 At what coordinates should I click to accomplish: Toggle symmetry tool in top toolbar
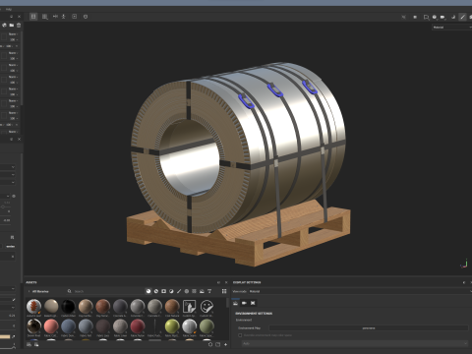click(x=55, y=17)
